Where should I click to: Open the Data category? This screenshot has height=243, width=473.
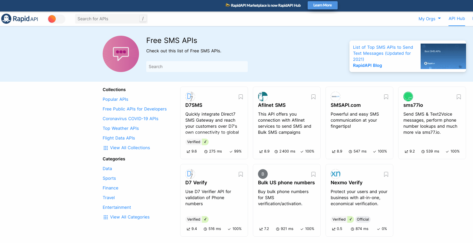coord(107,169)
